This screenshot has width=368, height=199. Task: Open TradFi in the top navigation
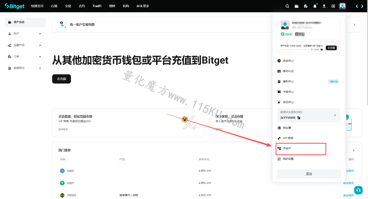click(x=97, y=6)
